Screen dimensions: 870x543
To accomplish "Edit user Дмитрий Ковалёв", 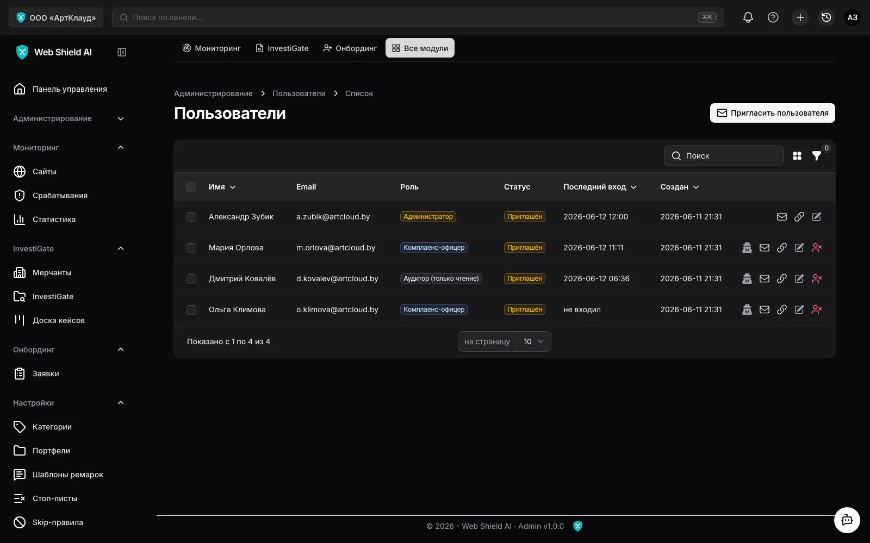I will pyautogui.click(x=799, y=279).
